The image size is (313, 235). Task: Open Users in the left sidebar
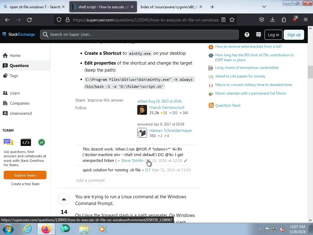[x=25, y=93]
